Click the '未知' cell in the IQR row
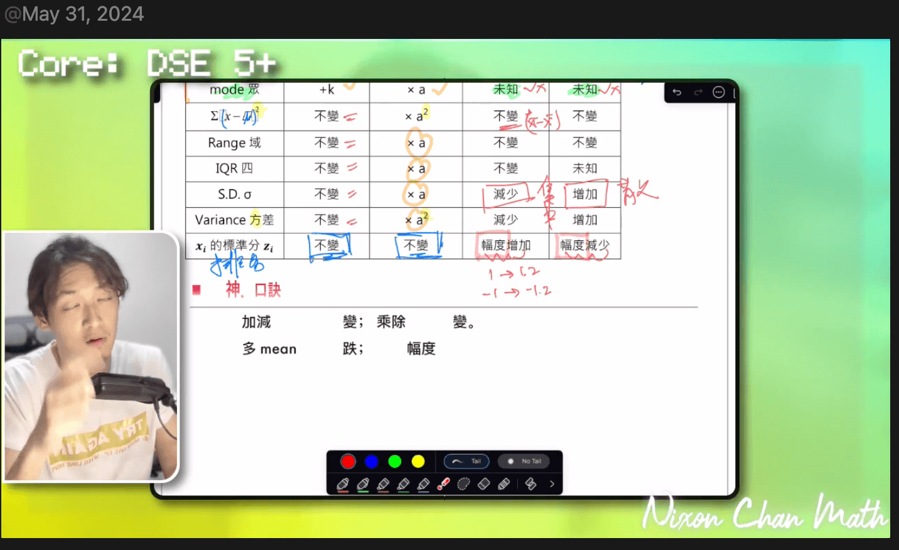Screen dimensions: 899x550 pos(584,168)
